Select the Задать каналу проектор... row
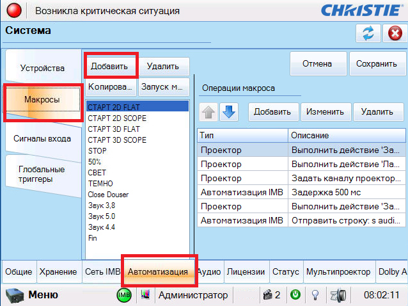The width and height of the screenshot is (408, 306). (301, 179)
